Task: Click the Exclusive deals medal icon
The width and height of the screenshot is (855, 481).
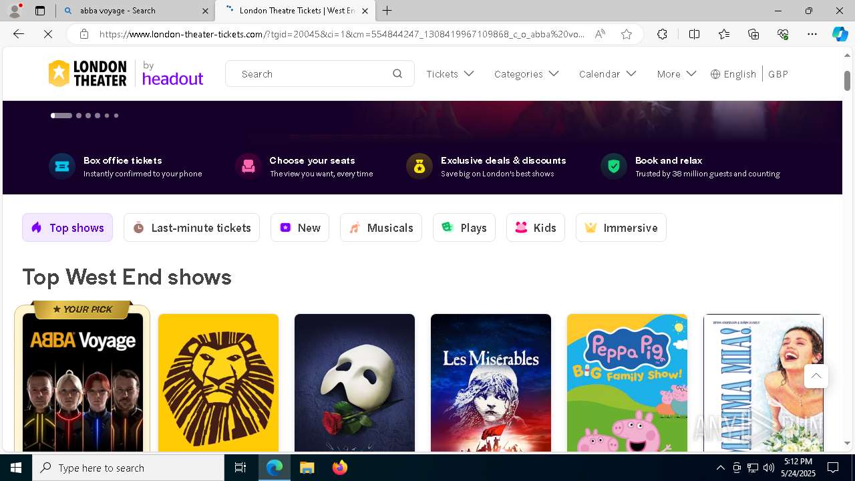Action: 419,166
